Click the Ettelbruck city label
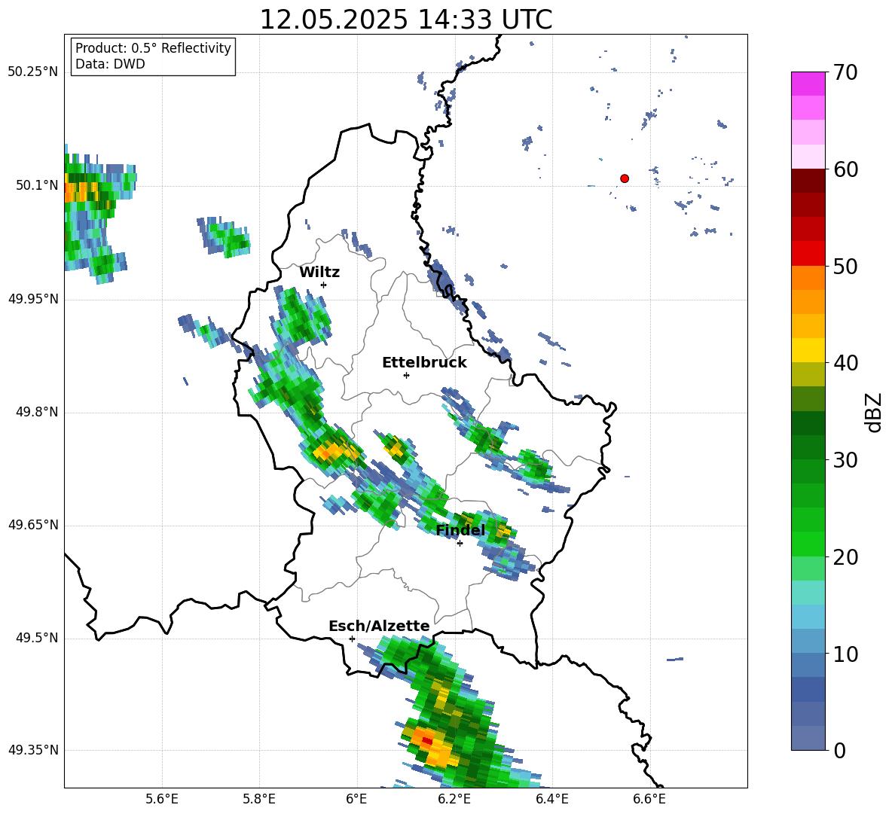892x814 pixels. (x=424, y=363)
